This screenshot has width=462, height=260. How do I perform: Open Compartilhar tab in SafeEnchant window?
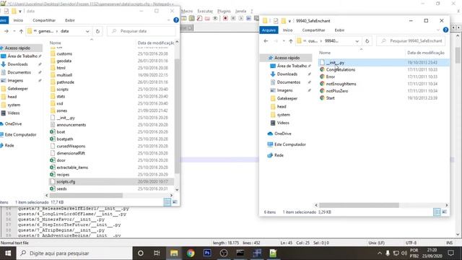[313, 30]
